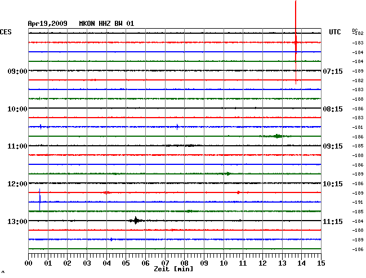The height and width of the screenshot is (278, 366).
Task: Click the green event near minute 08.2 above 13:00
Action: coord(189,211)
